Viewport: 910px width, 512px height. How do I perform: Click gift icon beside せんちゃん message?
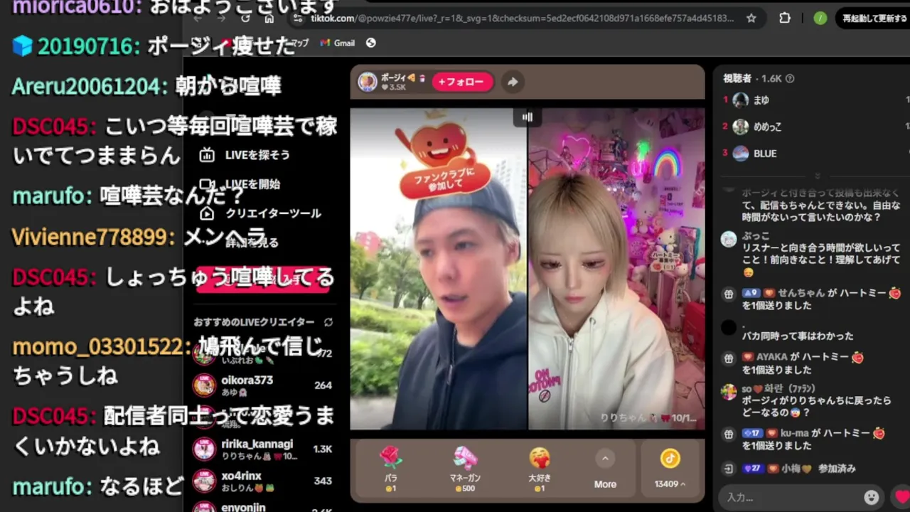(729, 293)
